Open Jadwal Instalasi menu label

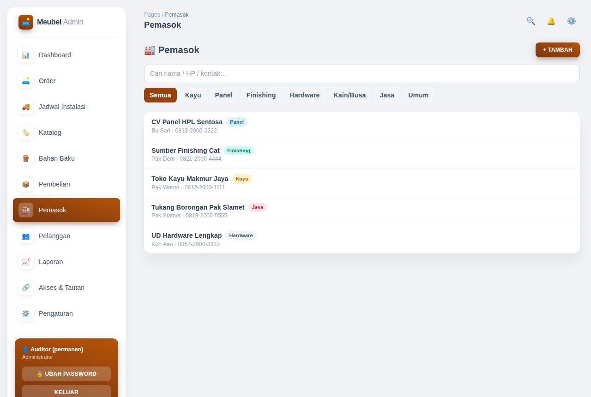pos(62,107)
